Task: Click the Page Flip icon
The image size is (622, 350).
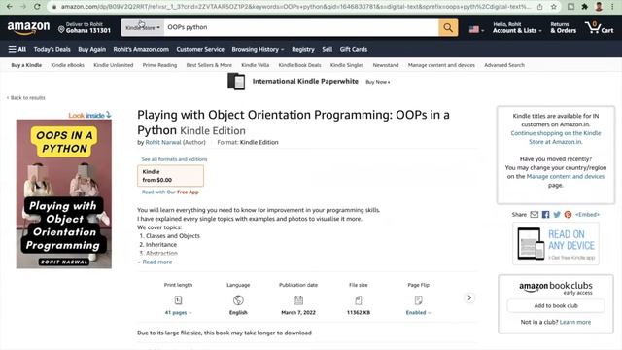Action: pyautogui.click(x=418, y=300)
